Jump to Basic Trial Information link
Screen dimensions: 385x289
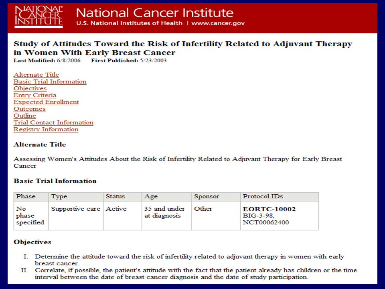coord(50,81)
